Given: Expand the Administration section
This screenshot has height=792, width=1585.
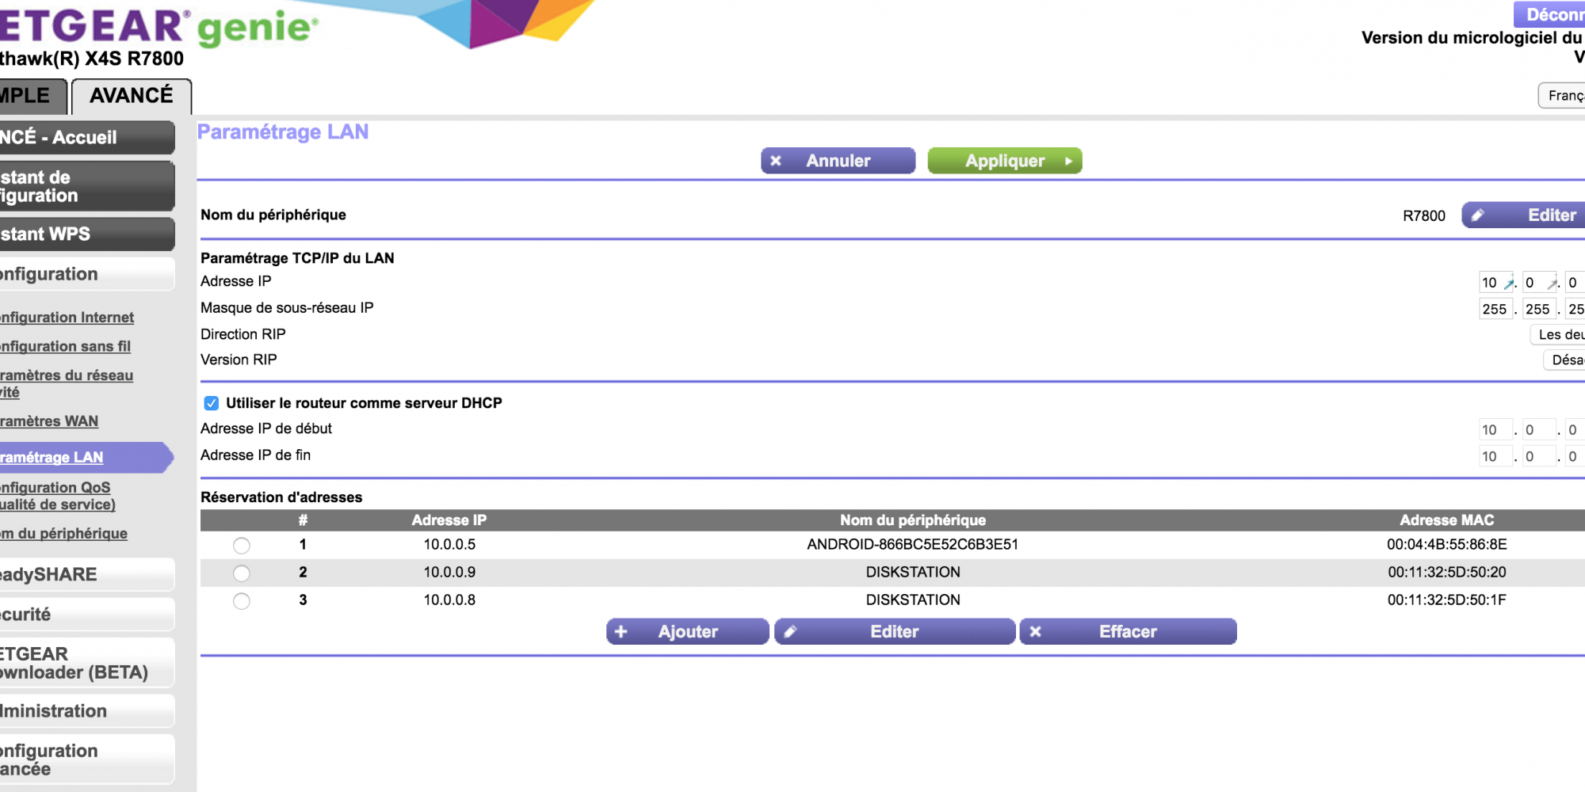Looking at the screenshot, I should [x=86, y=711].
